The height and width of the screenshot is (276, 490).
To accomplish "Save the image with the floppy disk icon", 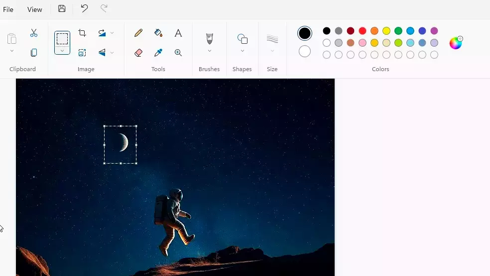I will pos(62,9).
